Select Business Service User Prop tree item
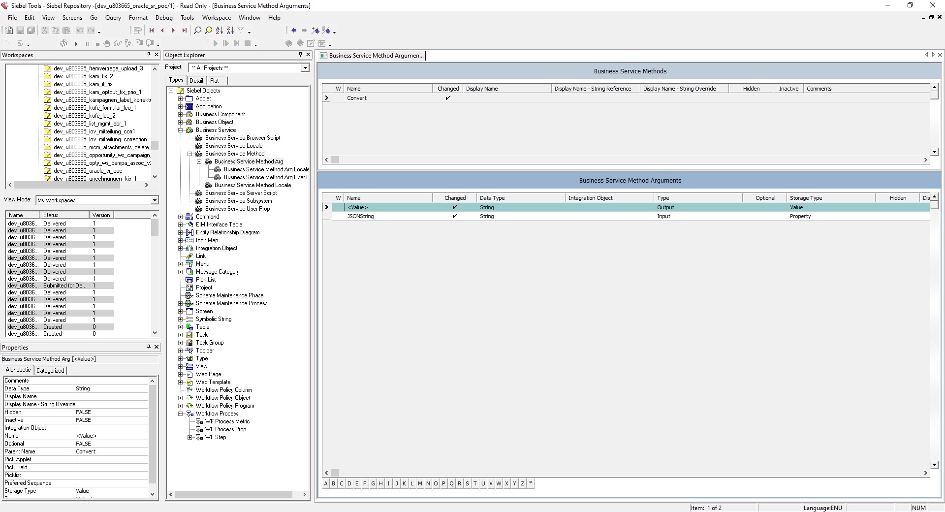The height and width of the screenshot is (512, 945). point(237,209)
